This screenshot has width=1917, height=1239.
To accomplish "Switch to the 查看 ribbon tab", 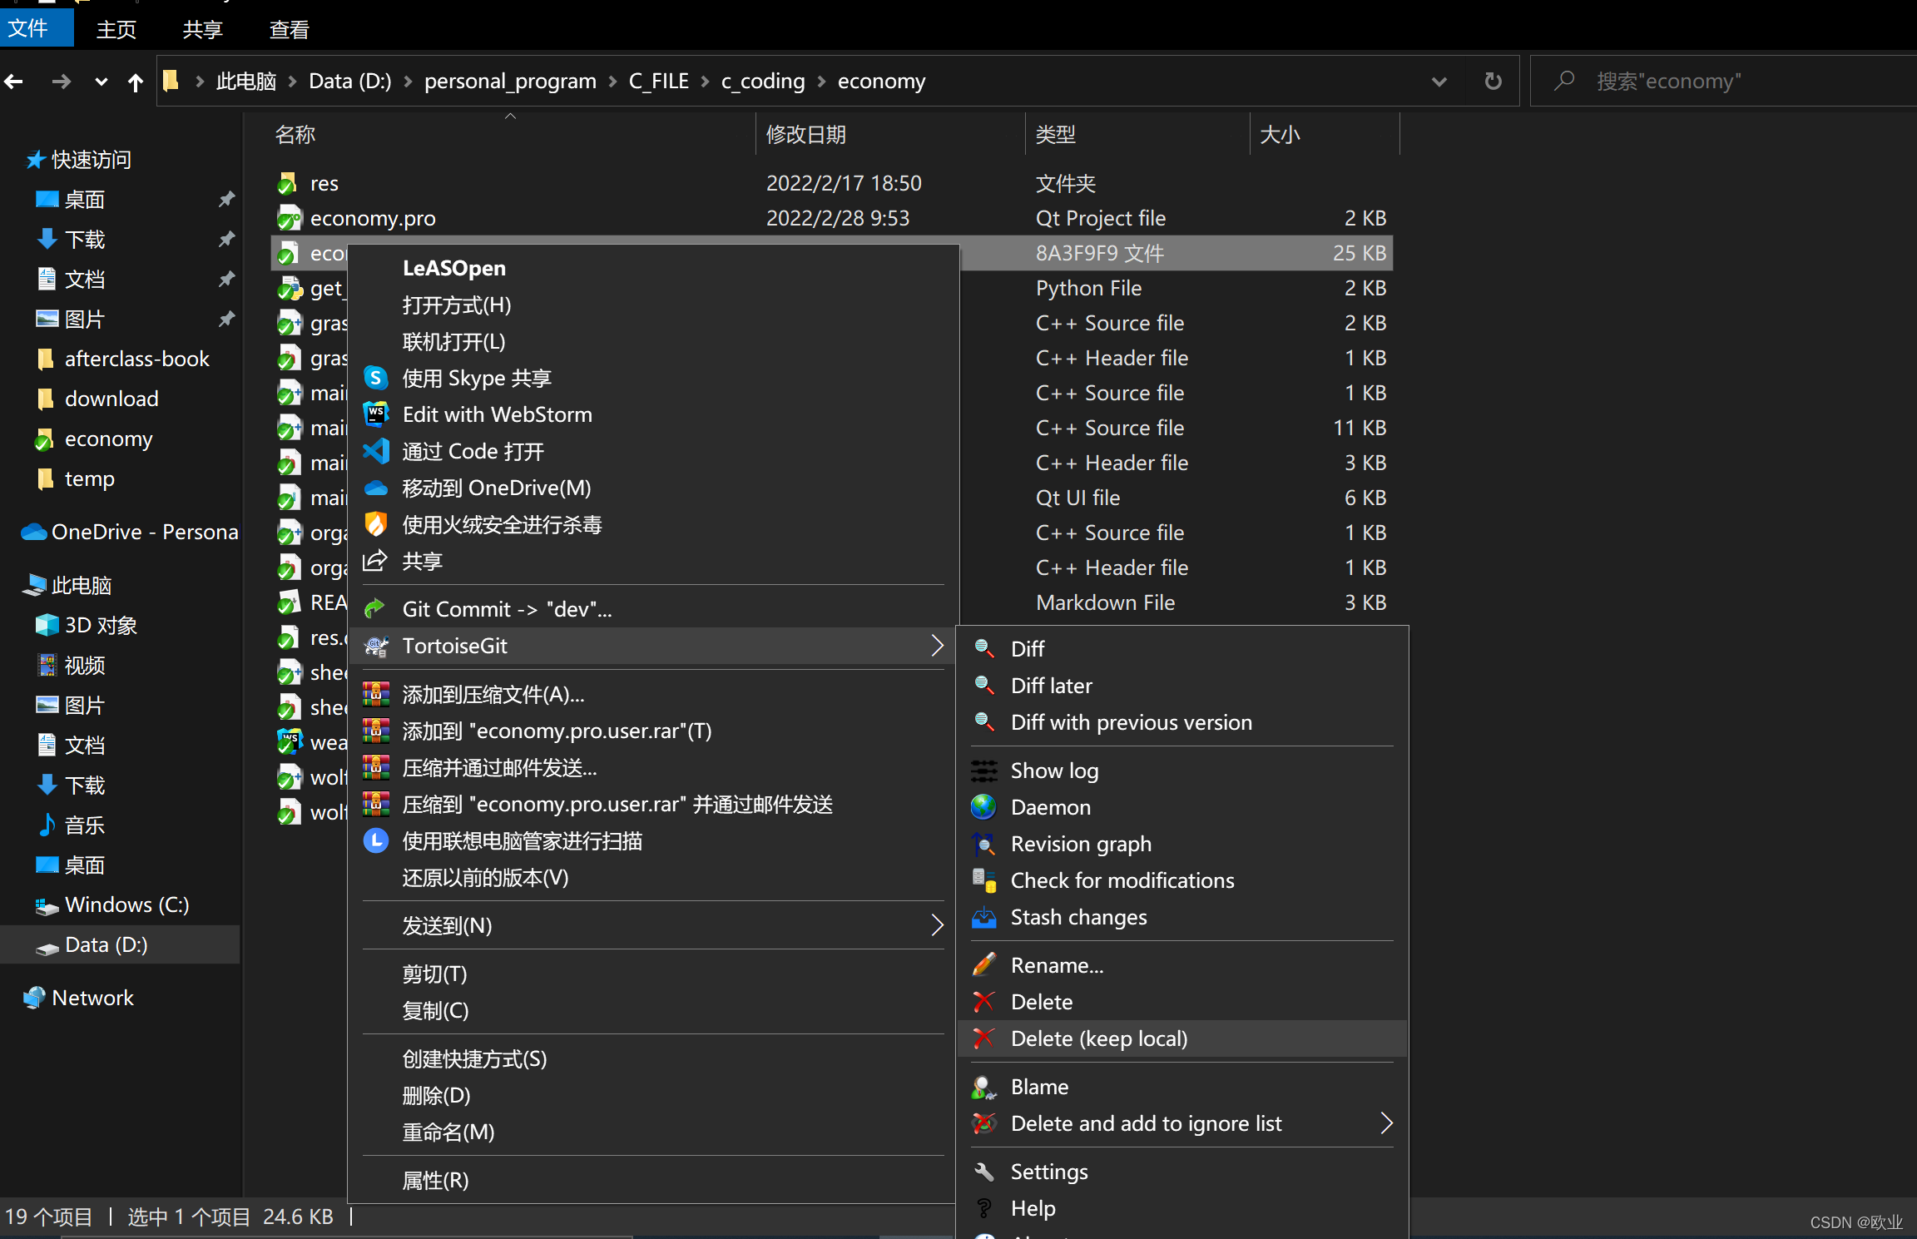I will tap(289, 30).
